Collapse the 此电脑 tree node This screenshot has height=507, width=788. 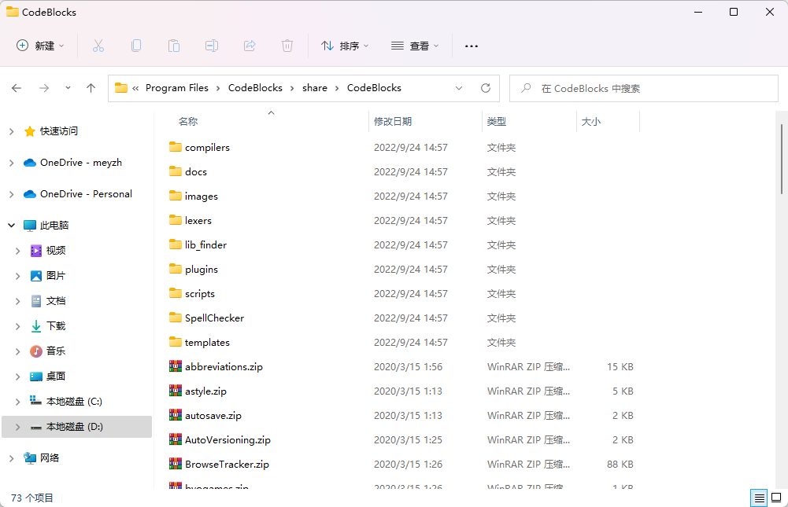11,226
